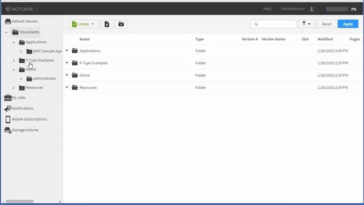The width and height of the screenshot is (364, 205).
Task: Open the filter funnel dropdown
Action: 307,24
